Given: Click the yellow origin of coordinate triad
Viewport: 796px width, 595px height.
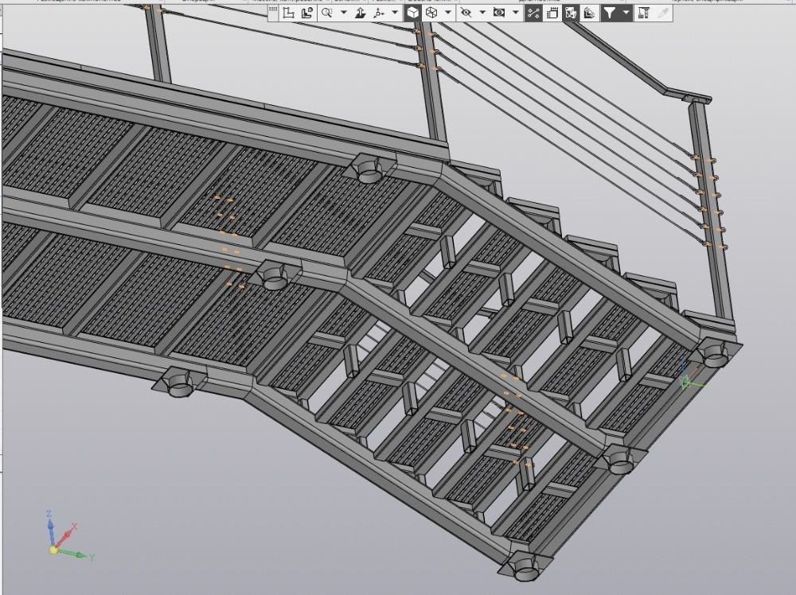Looking at the screenshot, I should (53, 550).
